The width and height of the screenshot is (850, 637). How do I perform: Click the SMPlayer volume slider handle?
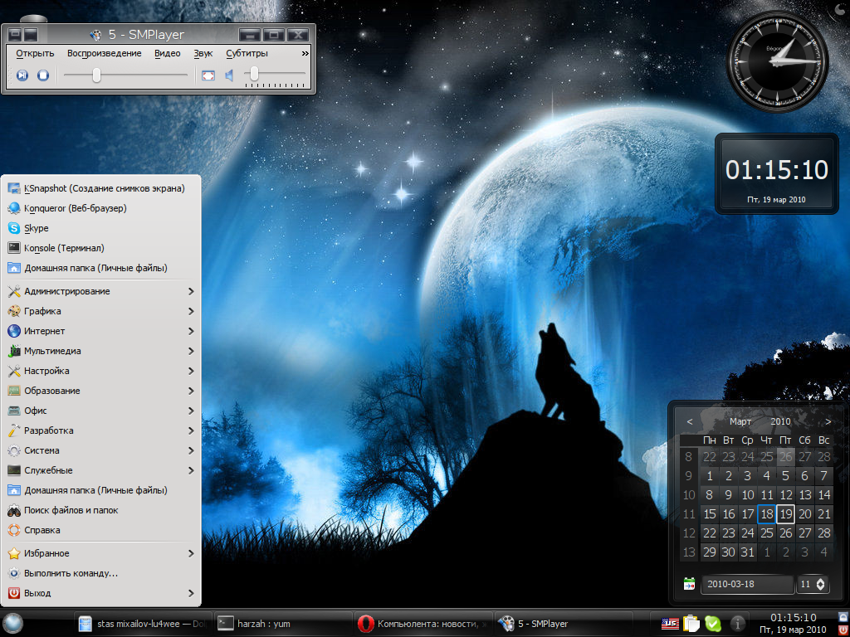click(x=254, y=74)
